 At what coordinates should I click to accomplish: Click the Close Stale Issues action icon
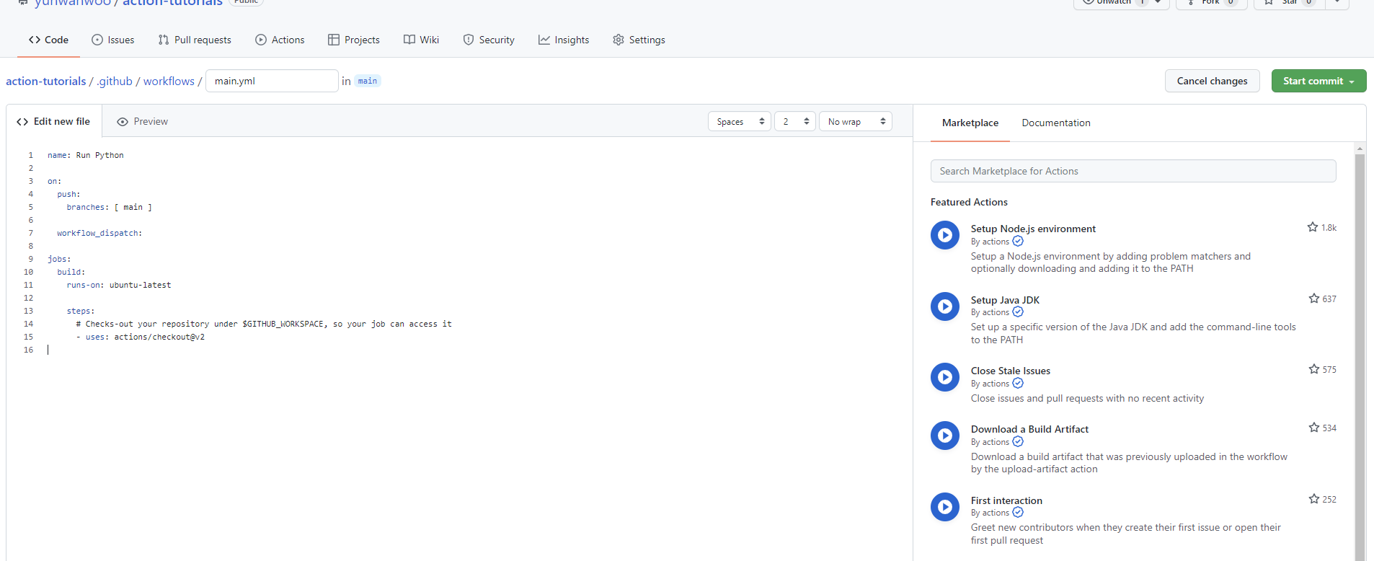(x=945, y=377)
